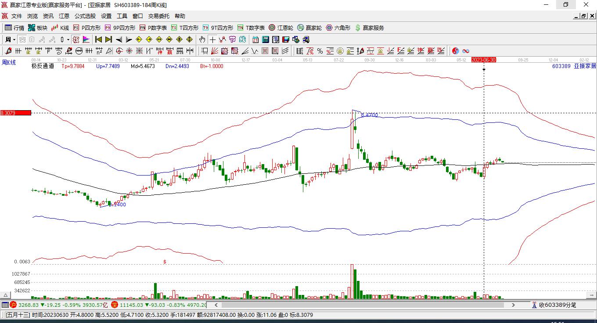Open the 板块 sector view
The image size is (597, 323).
(x=38, y=28)
